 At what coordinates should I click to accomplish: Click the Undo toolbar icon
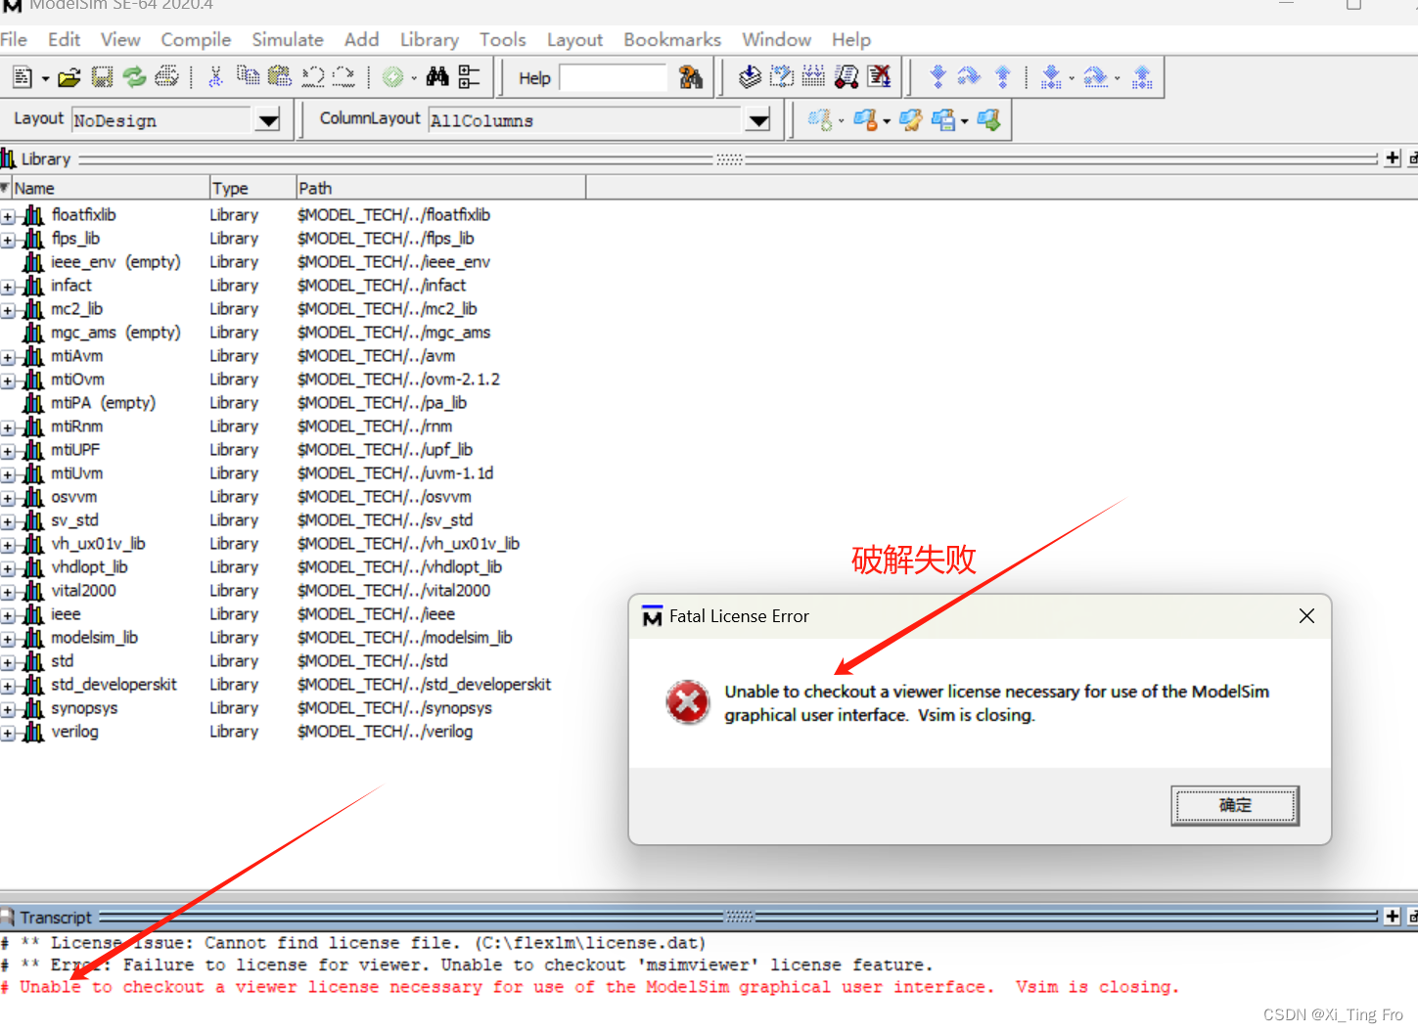pyautogui.click(x=313, y=77)
